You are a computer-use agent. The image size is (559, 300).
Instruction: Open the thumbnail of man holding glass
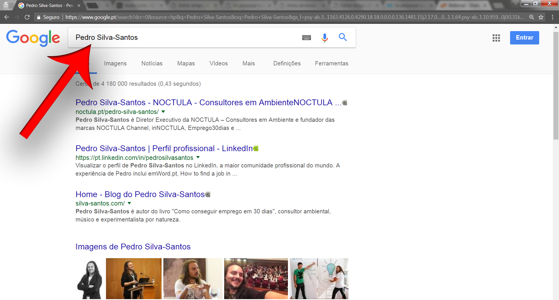tap(193, 279)
